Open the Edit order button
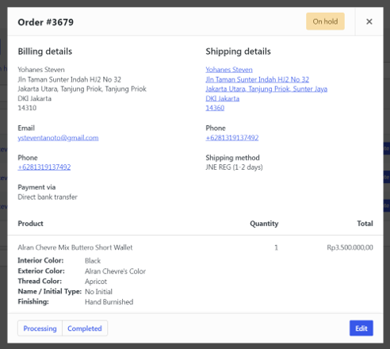This screenshot has height=349, width=390. 361,328
